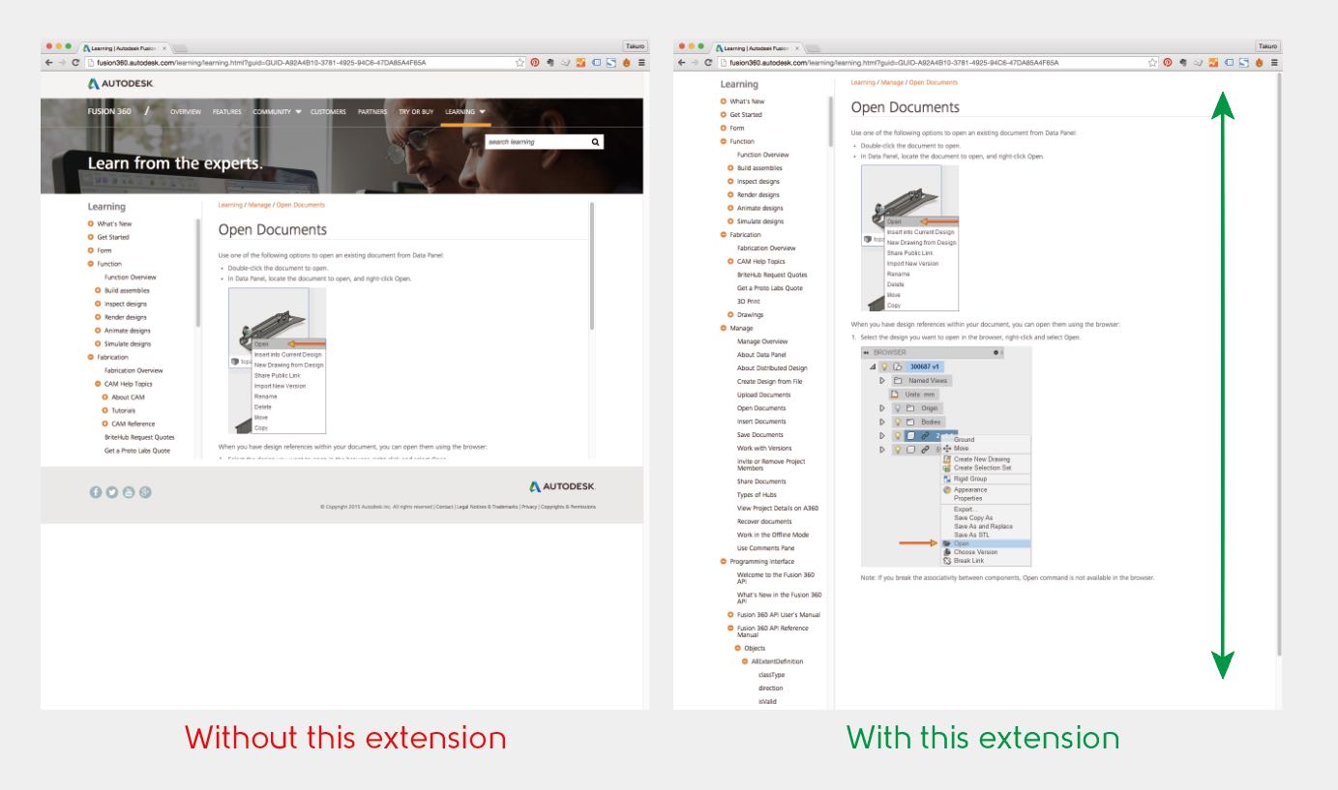Expand CAM Reference in the sidebar

104,424
